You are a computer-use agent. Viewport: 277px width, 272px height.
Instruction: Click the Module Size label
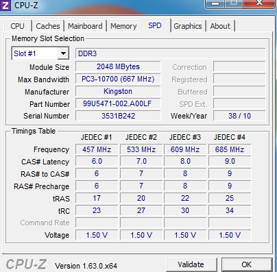[x=49, y=67]
